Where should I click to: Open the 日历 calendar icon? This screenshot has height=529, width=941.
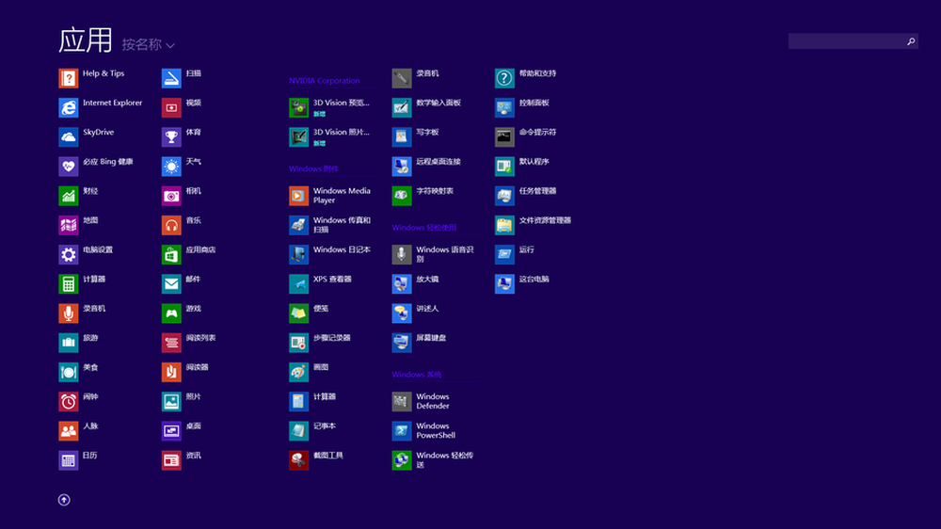coord(69,460)
